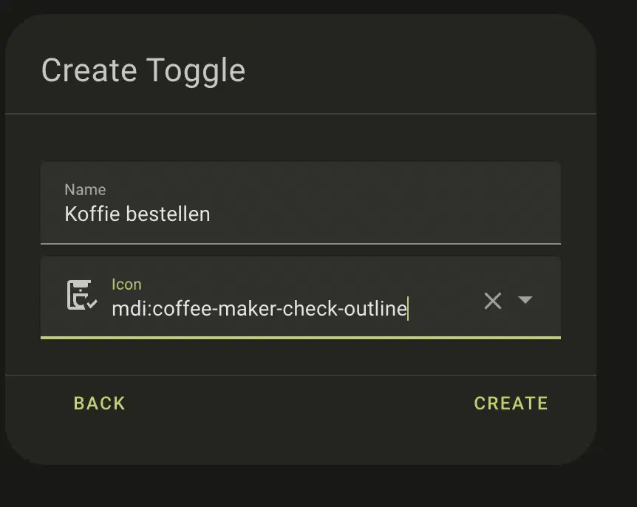Click the "Create Toggle" dialog title
Viewport: 637px width, 507px height.
[x=143, y=71]
